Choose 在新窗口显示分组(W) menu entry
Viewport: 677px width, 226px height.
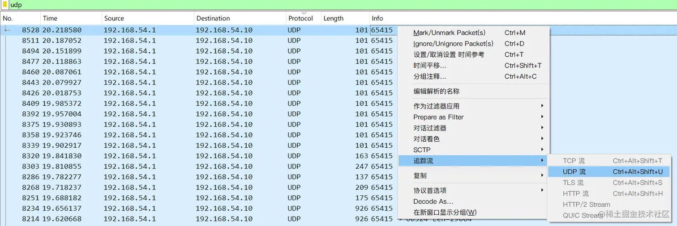[x=473, y=212]
